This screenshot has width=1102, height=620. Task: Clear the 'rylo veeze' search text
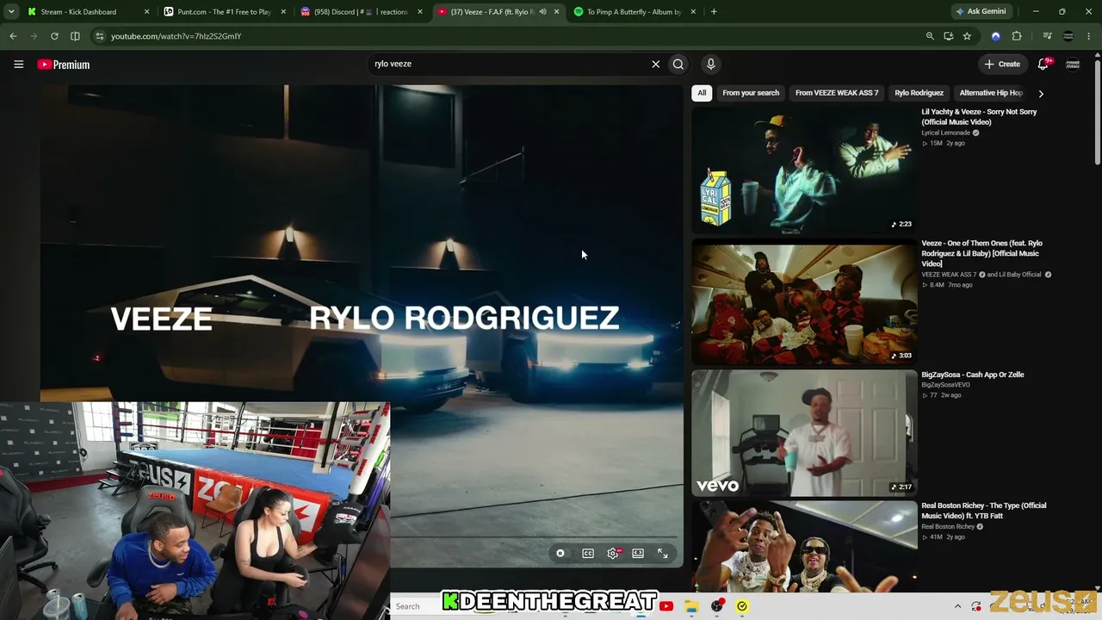[x=655, y=64]
